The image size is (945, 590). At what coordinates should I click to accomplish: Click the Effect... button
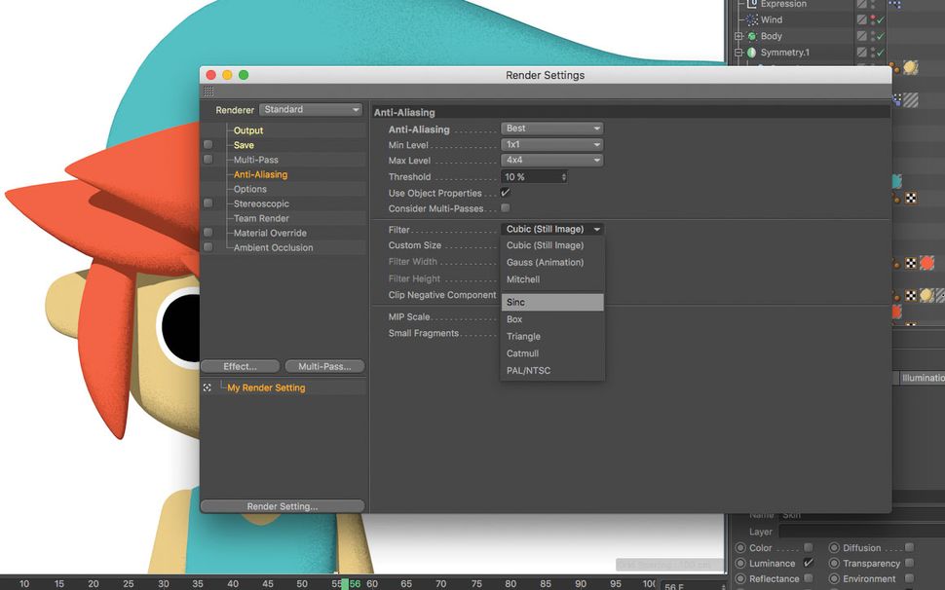click(x=240, y=366)
